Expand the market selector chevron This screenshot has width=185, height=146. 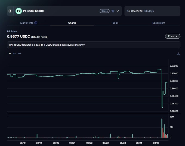coord(118,11)
